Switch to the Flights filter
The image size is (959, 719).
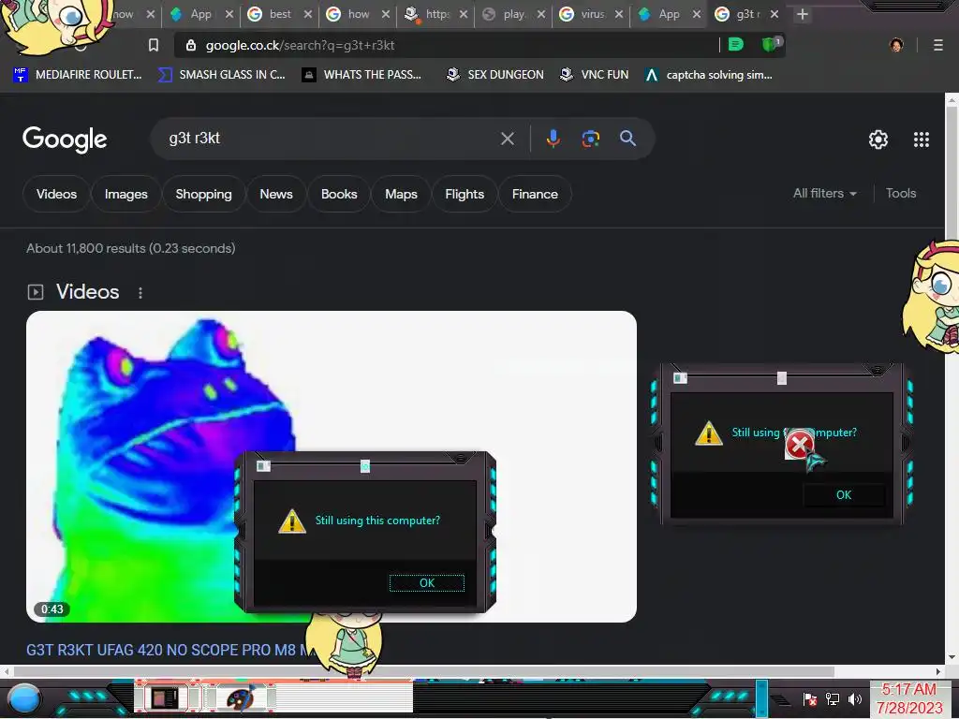point(465,194)
